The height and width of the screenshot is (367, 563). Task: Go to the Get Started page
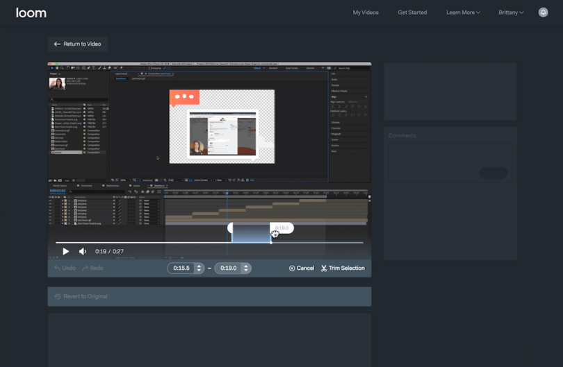(x=412, y=12)
